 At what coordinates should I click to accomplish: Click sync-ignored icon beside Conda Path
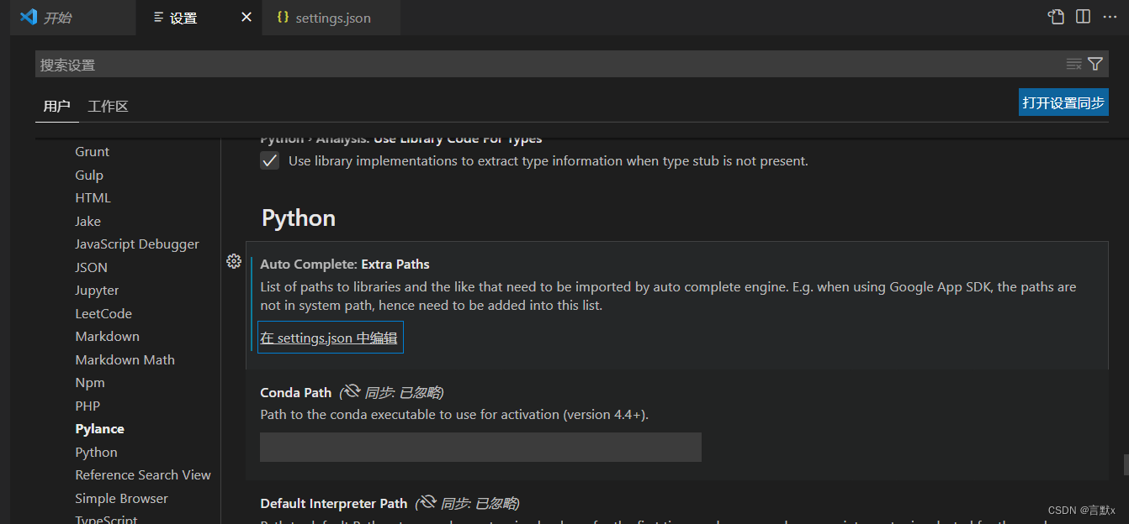coord(351,391)
